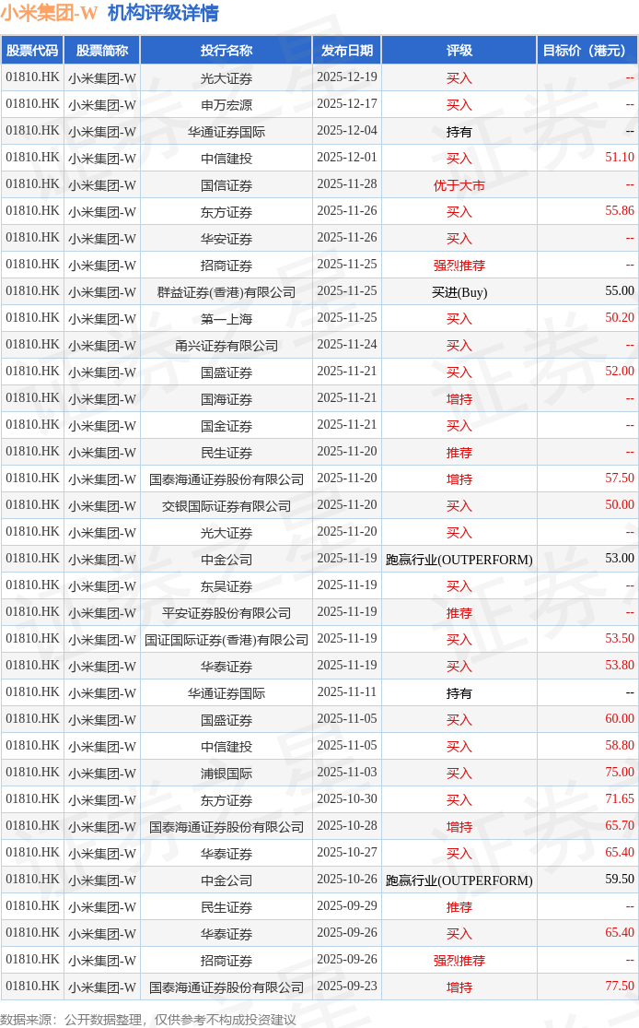Viewport: 639px width, 1028px height.
Task: Select the 浦银国际 bank name cell
Action: (227, 774)
